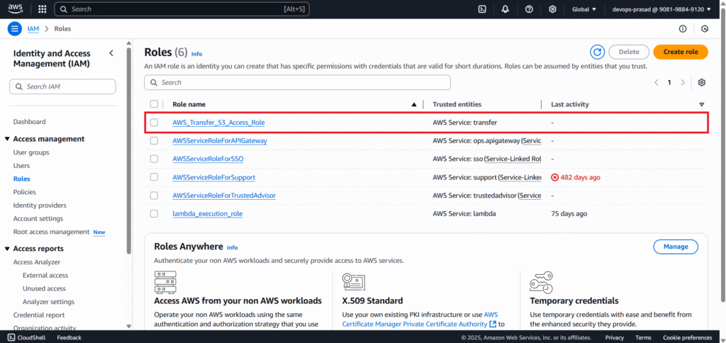
Task: Click the Create role button
Action: [680, 52]
